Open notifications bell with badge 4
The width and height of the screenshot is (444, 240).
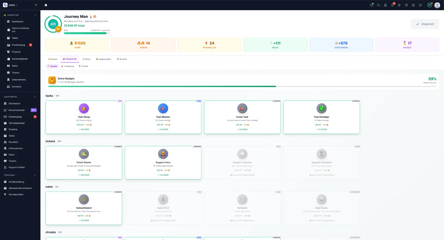point(392,5)
